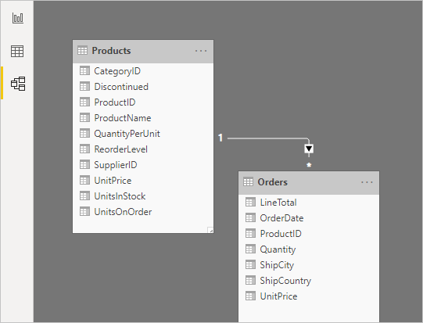Select UnitPrice field in Products table

[143, 181]
